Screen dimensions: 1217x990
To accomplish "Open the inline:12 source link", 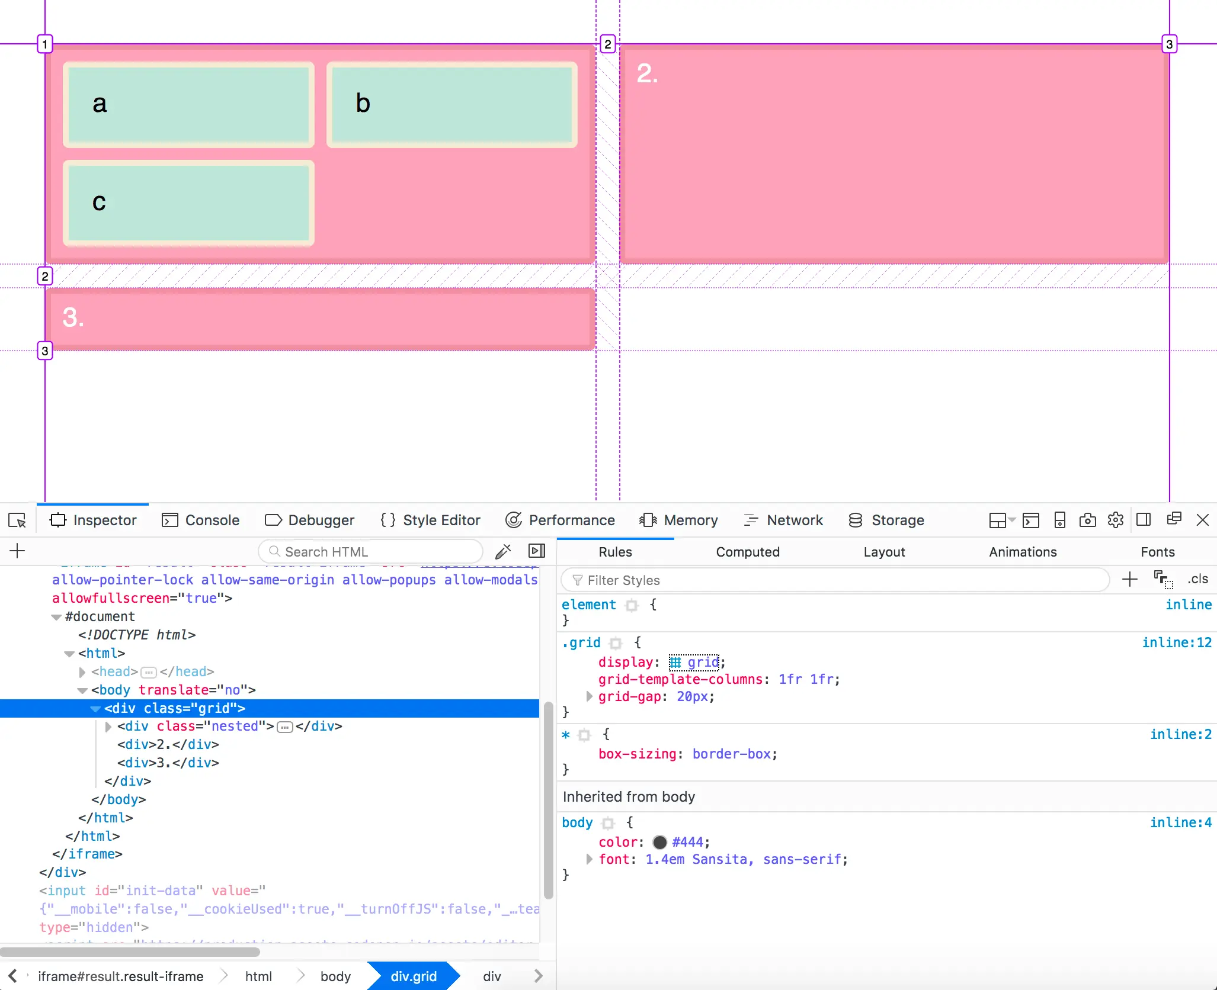I will [x=1176, y=642].
